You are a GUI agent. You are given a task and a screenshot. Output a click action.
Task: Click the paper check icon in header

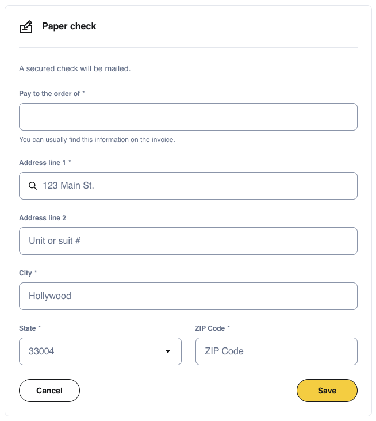pyautogui.click(x=26, y=26)
